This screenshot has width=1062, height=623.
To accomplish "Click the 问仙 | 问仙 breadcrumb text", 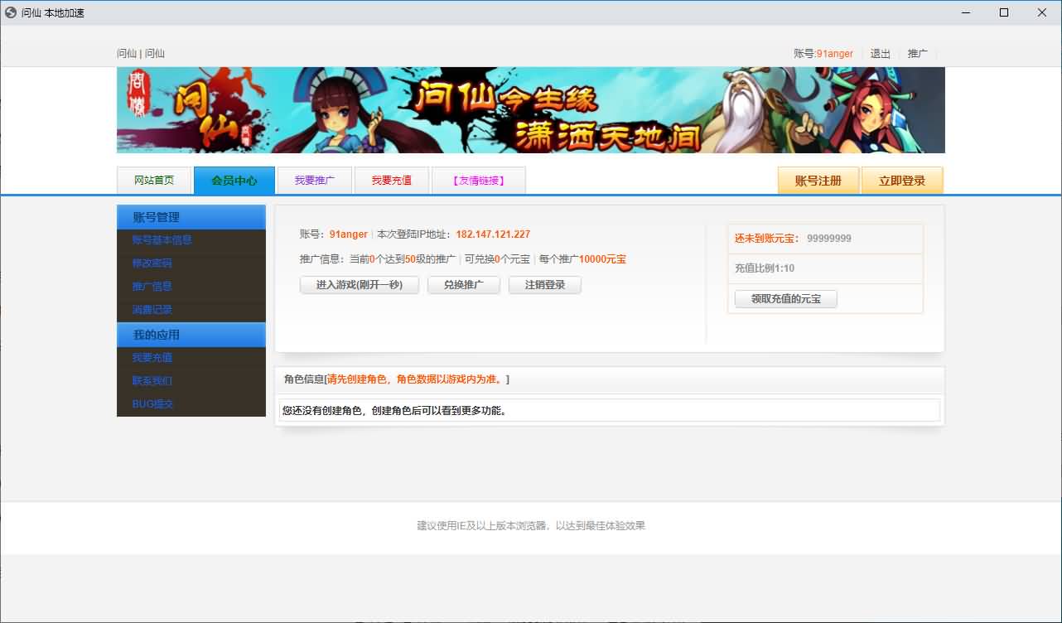I will (x=141, y=54).
